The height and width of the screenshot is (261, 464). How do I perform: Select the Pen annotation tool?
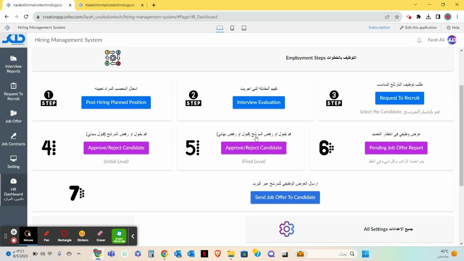click(x=46, y=236)
